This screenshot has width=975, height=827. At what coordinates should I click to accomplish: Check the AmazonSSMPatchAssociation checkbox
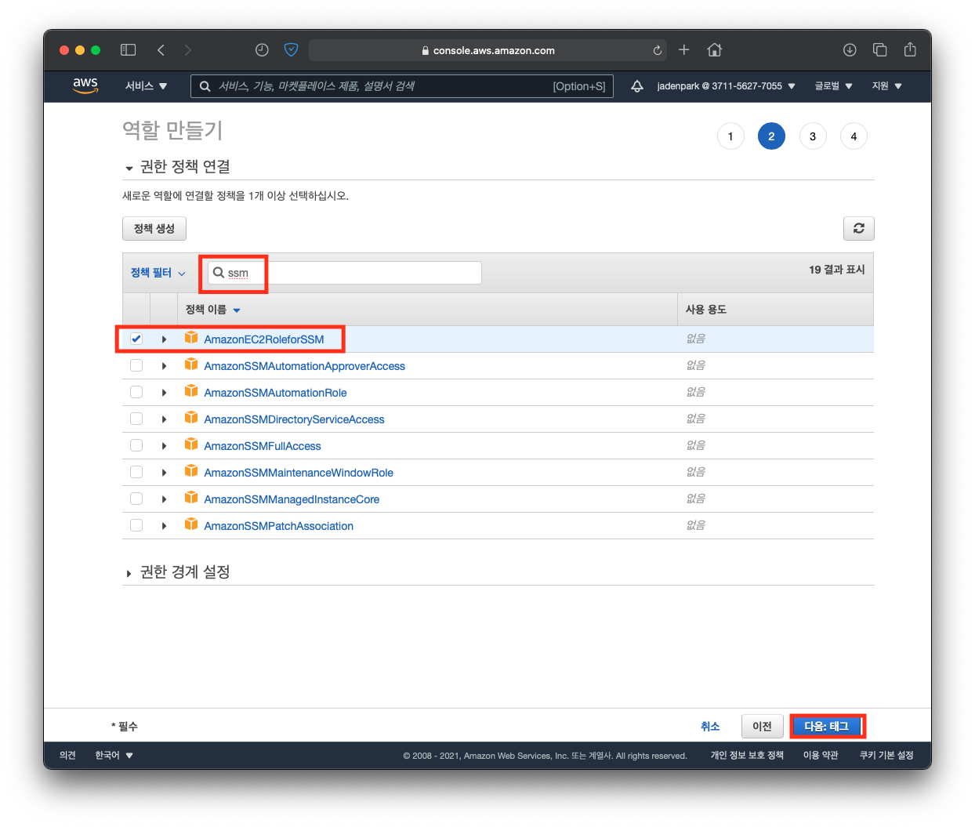(x=136, y=525)
